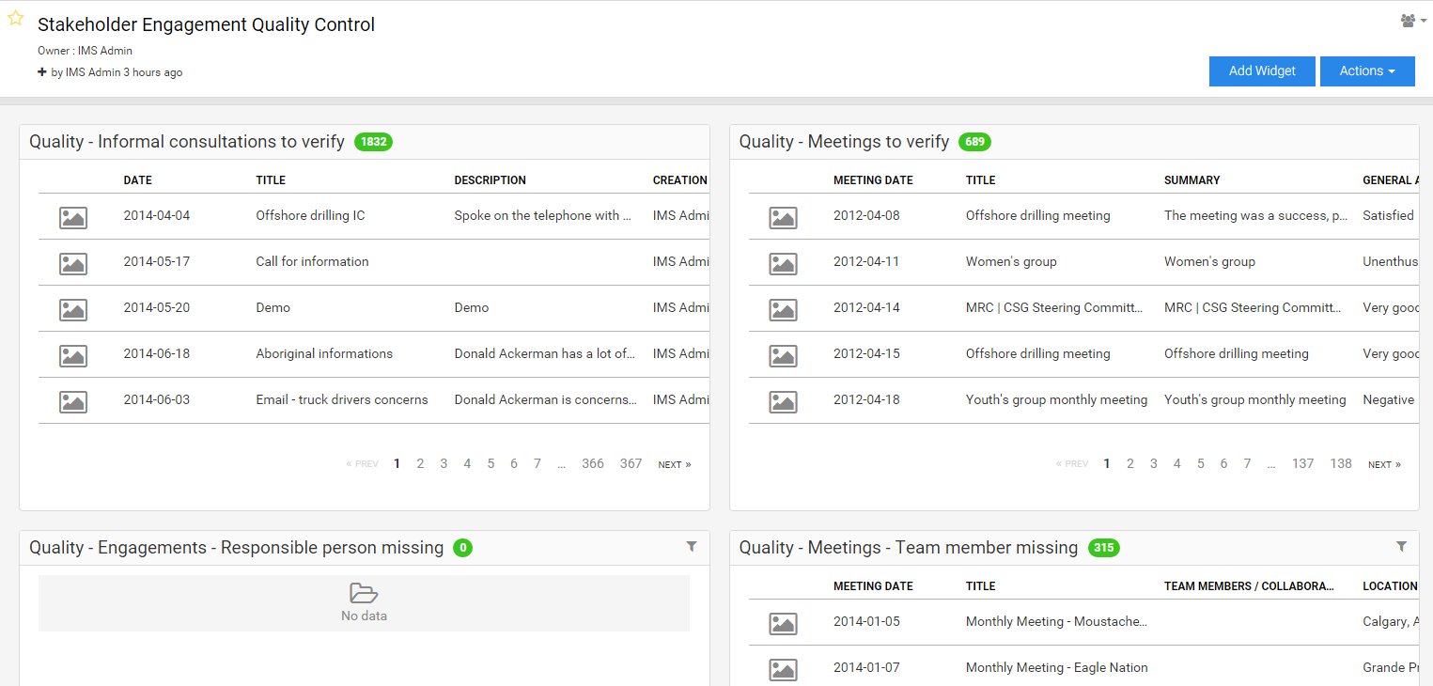The image size is (1433, 686).
Task: Sort Informal consultations by DESCRIPTION column
Action: coord(491,180)
